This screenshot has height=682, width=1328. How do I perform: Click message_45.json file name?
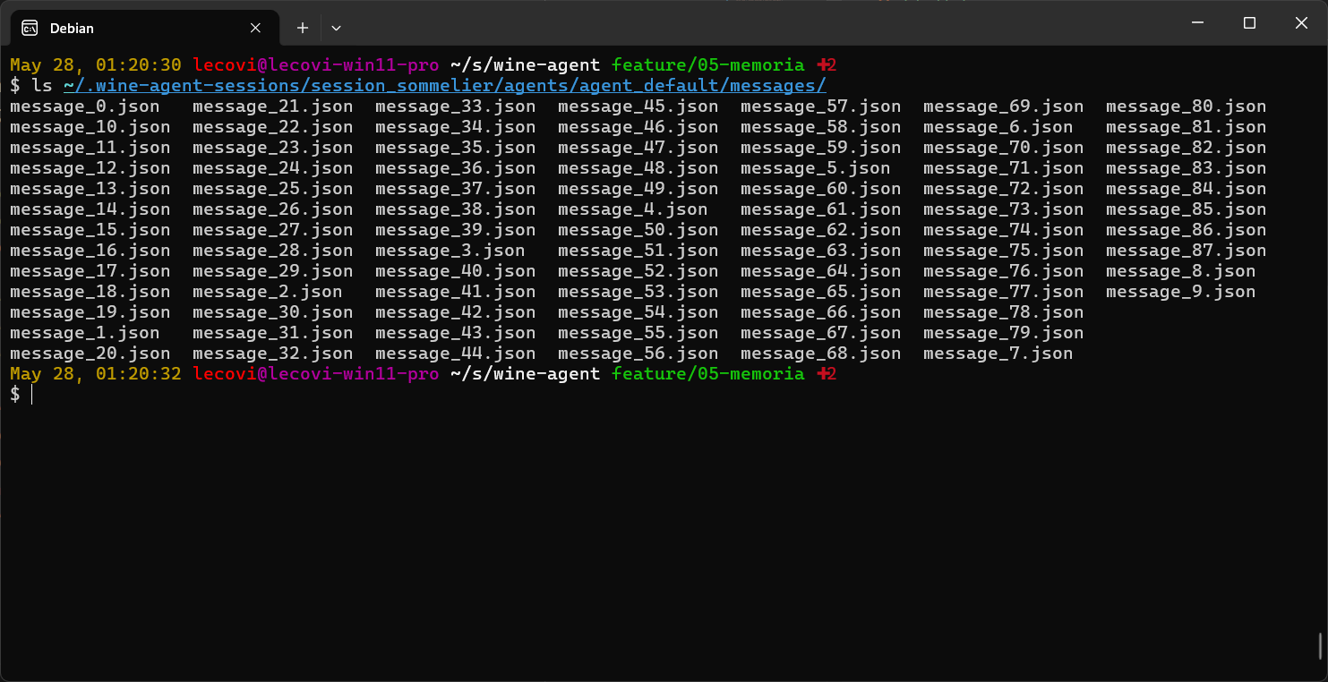tap(638, 107)
